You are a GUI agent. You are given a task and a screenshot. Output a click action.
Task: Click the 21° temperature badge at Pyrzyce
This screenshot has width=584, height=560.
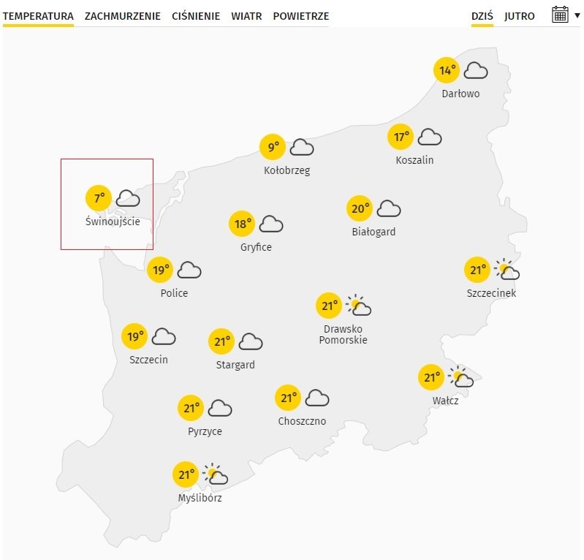click(x=191, y=408)
